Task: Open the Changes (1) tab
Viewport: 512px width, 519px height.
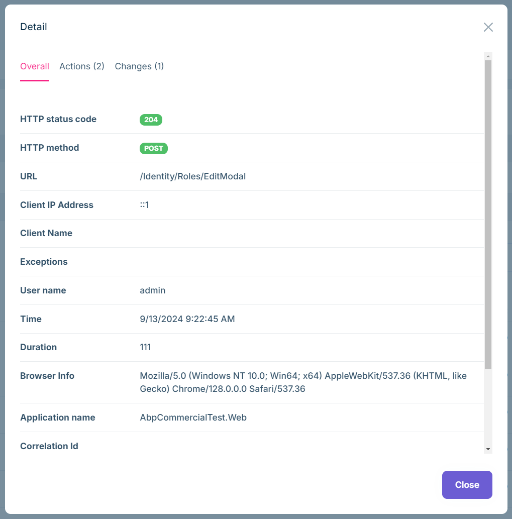Action: tap(139, 66)
